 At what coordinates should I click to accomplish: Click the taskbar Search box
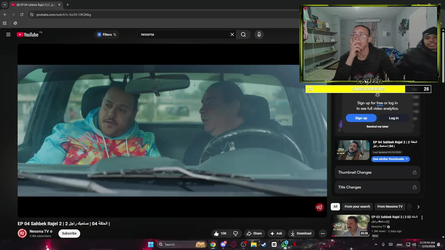tap(182, 244)
